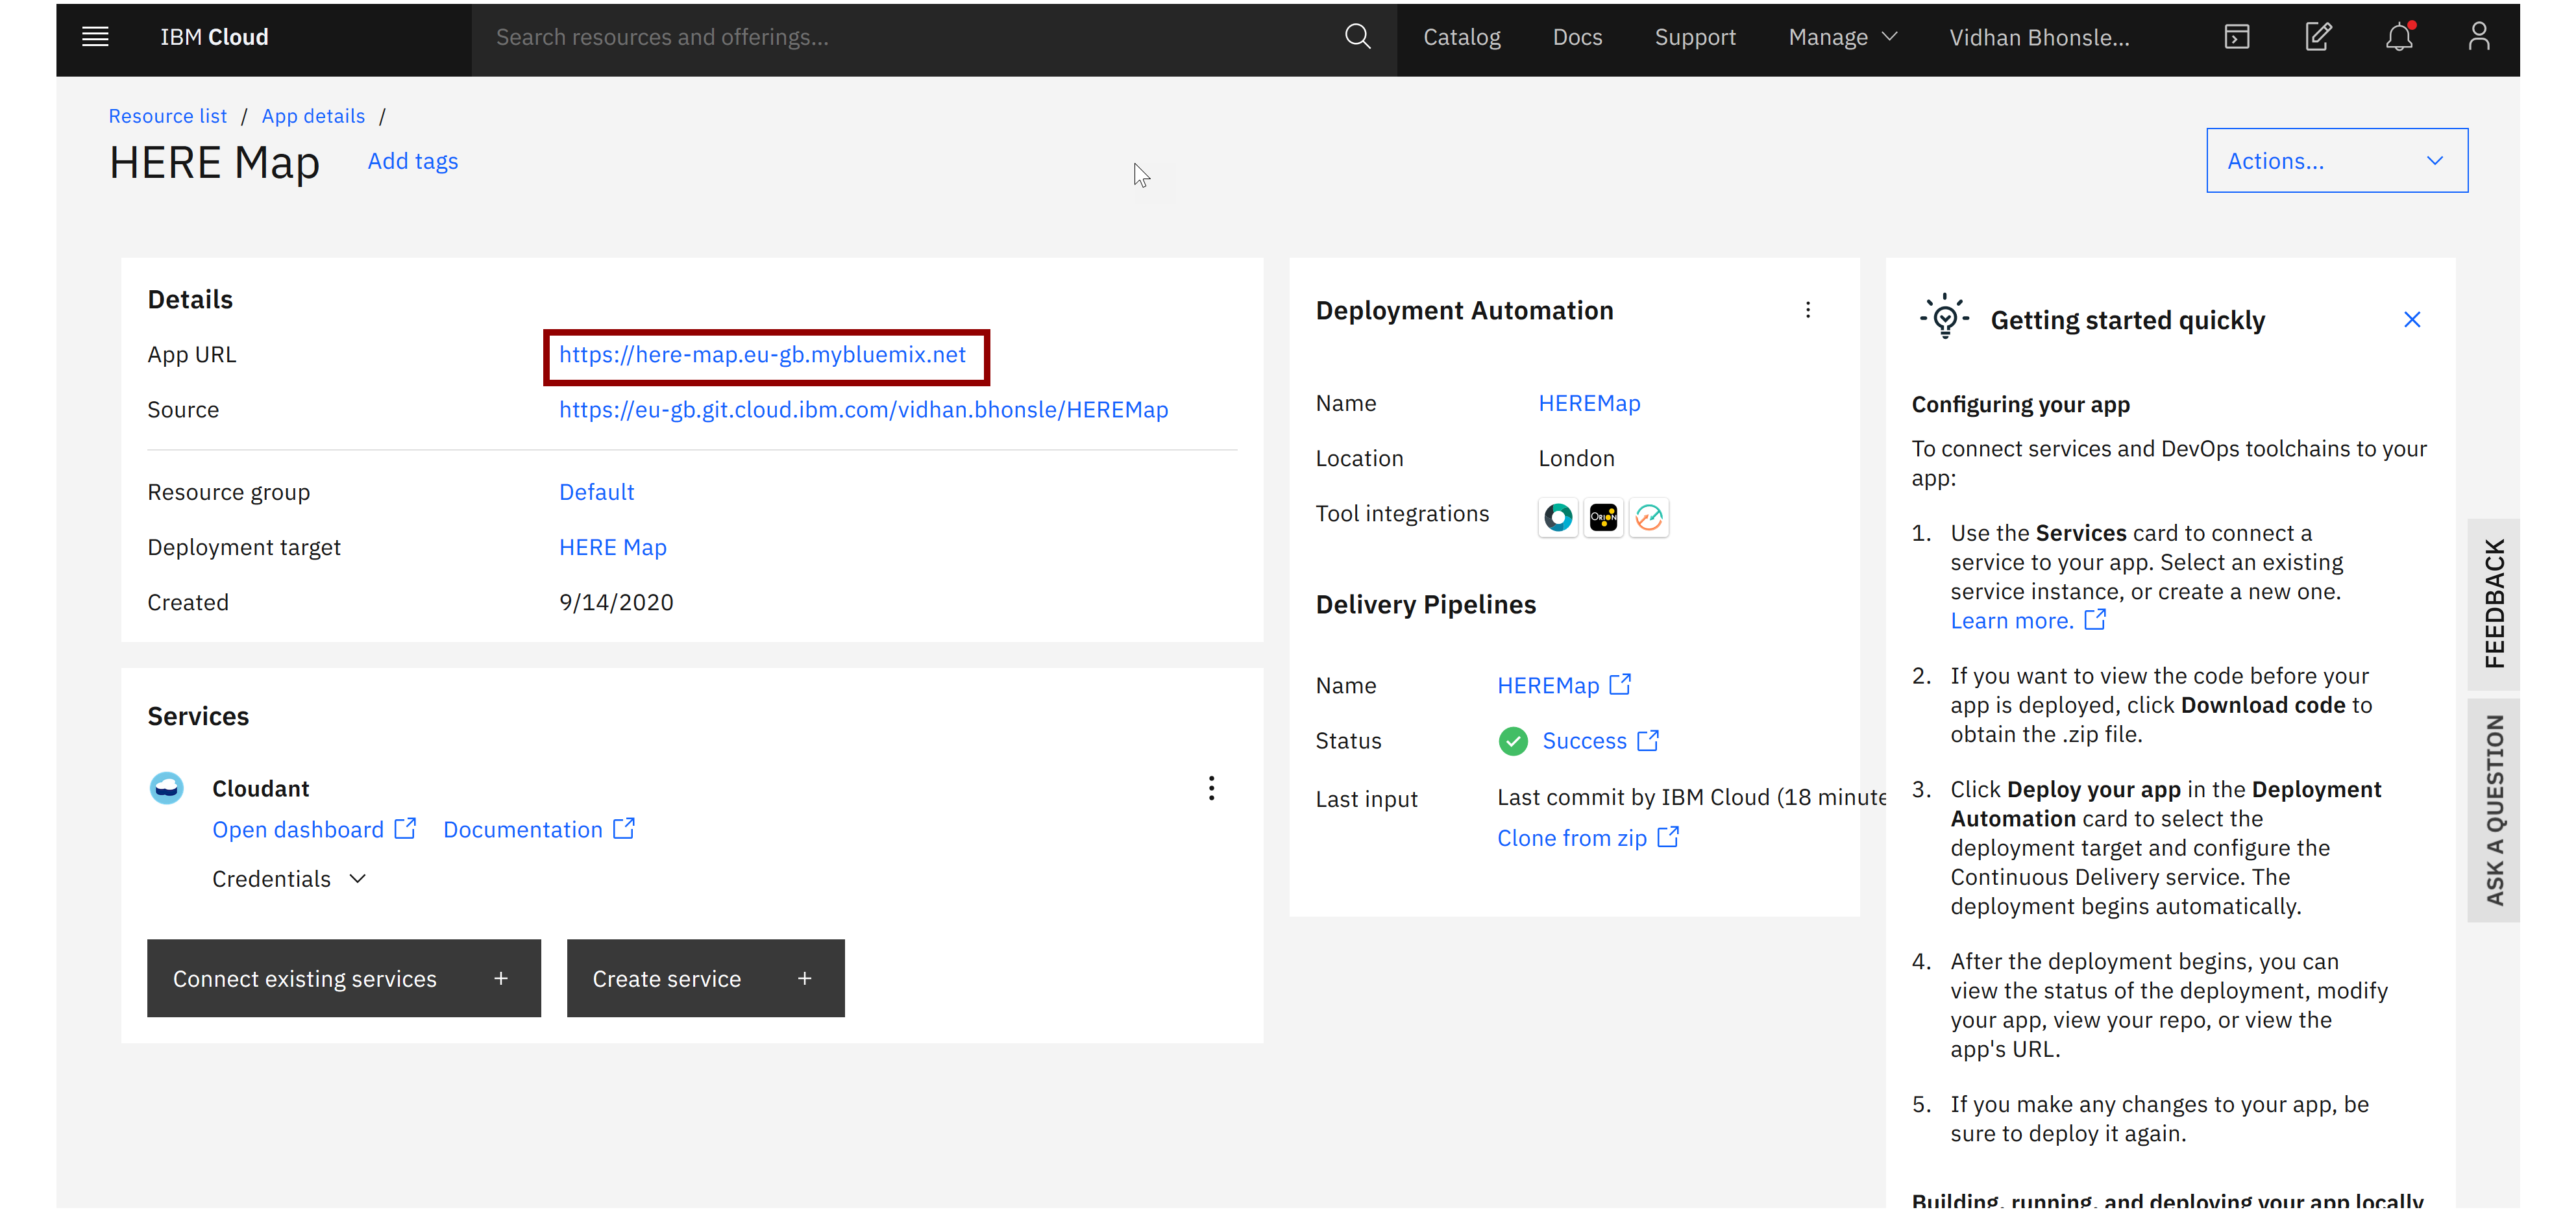
Task: Click Learn more link in getting started
Action: point(2012,620)
